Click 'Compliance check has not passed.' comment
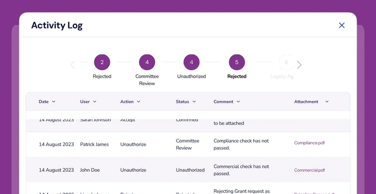The width and height of the screenshot is (376, 194). (241, 144)
